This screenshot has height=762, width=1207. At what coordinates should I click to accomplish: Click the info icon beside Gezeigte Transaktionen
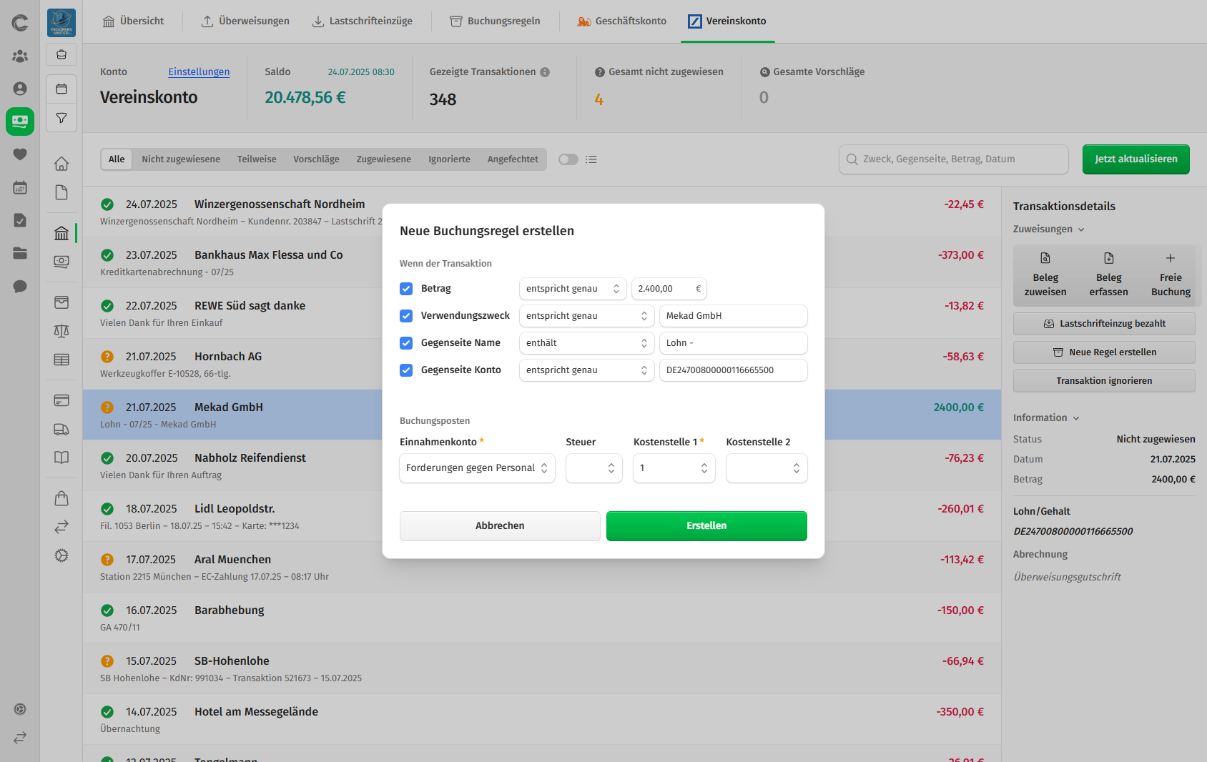(545, 72)
